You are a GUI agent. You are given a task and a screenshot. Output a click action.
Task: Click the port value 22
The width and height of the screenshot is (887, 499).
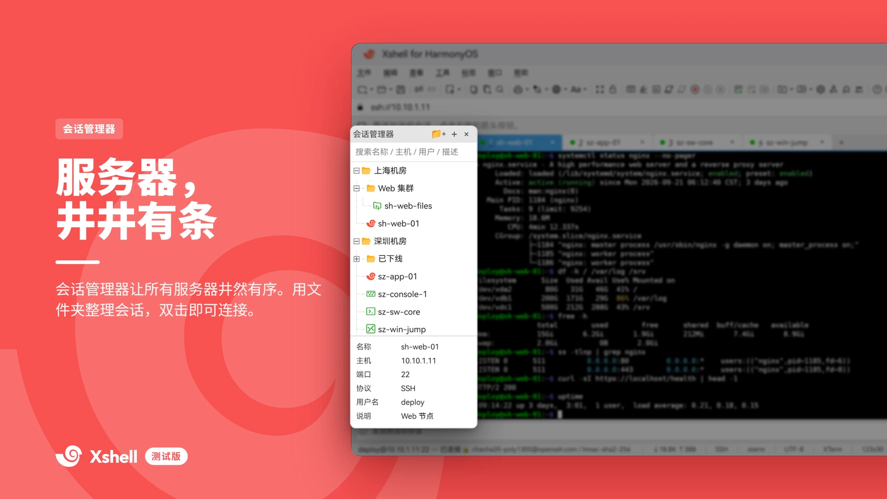405,374
